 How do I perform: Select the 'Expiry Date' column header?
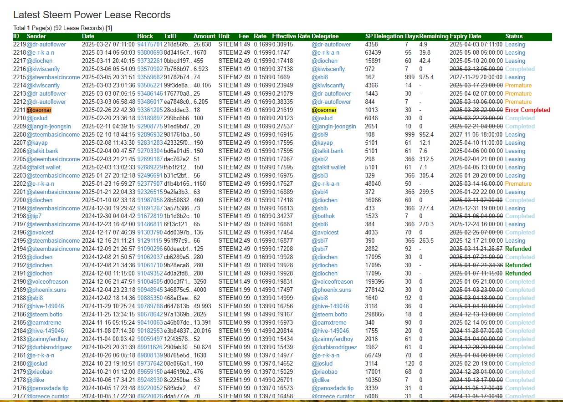(x=466, y=36)
